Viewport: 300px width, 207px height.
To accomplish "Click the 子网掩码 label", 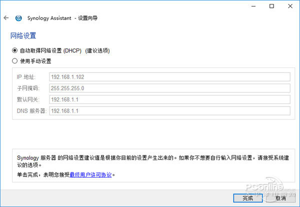I will point(28,88).
